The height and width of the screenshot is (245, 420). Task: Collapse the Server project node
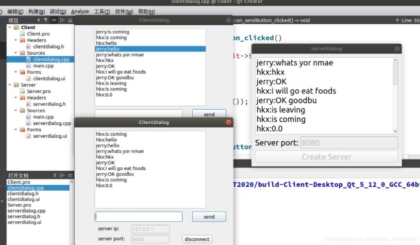10,85
